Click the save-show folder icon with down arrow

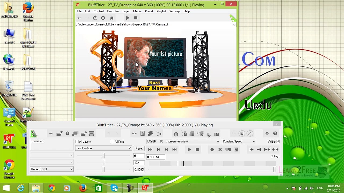83,133
